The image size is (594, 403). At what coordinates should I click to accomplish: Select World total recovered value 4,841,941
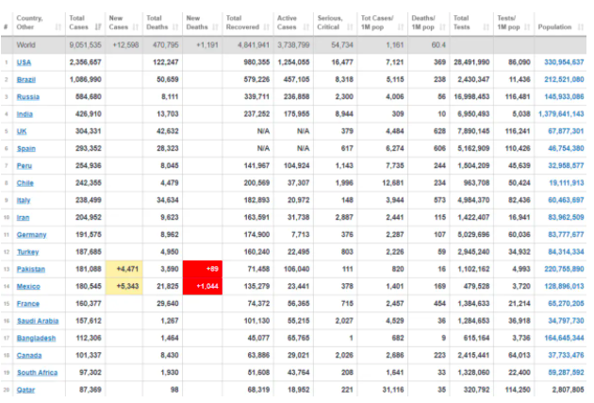(254, 45)
